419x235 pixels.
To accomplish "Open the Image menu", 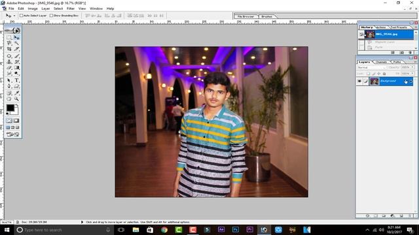I will tap(33, 8).
